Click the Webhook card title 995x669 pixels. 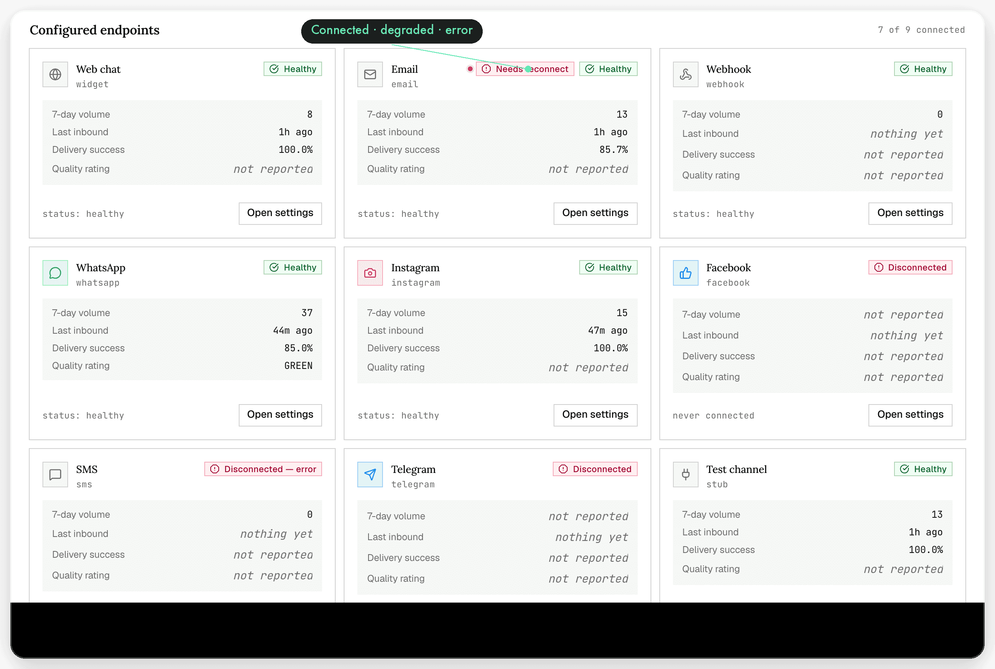tap(728, 69)
